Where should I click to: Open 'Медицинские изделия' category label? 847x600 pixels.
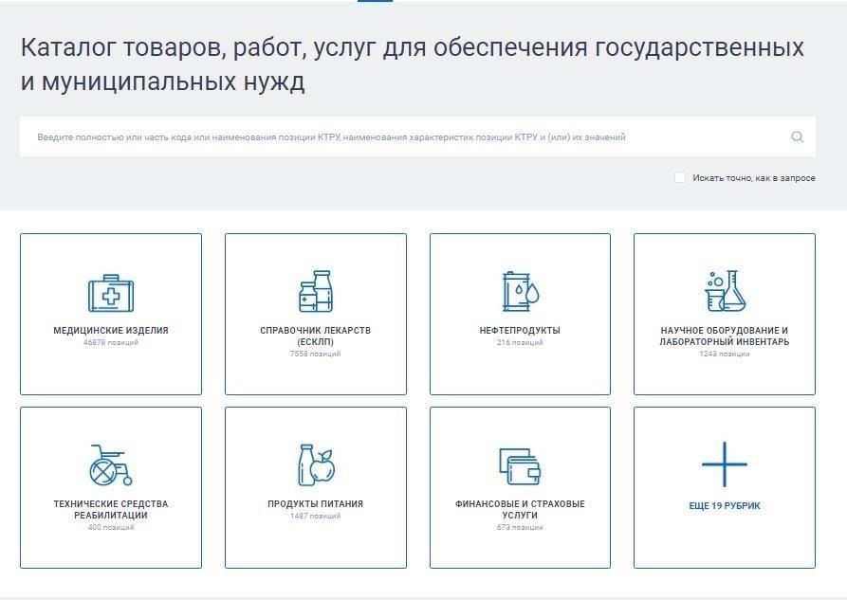(111, 331)
